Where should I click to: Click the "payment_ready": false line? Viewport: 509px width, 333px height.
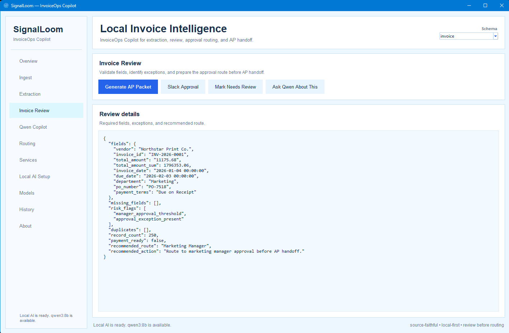click(x=137, y=241)
